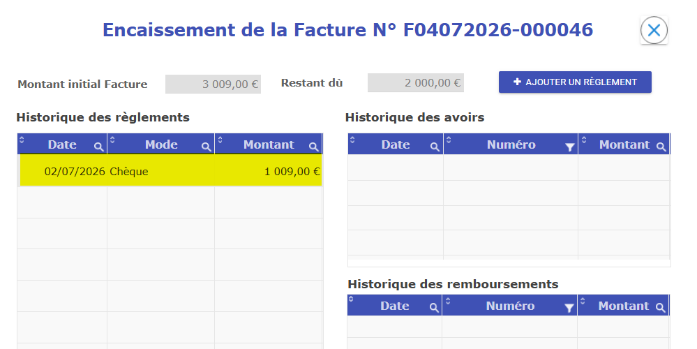This screenshot has width=697, height=349.
Task: Select the 1 009,00 € amount cell
Action: pyautogui.click(x=269, y=171)
